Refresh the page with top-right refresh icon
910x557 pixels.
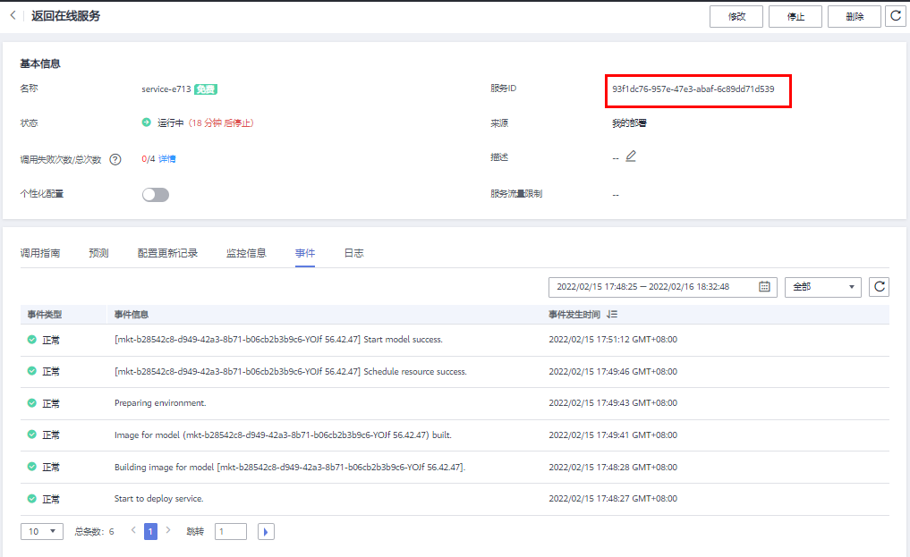coord(894,16)
